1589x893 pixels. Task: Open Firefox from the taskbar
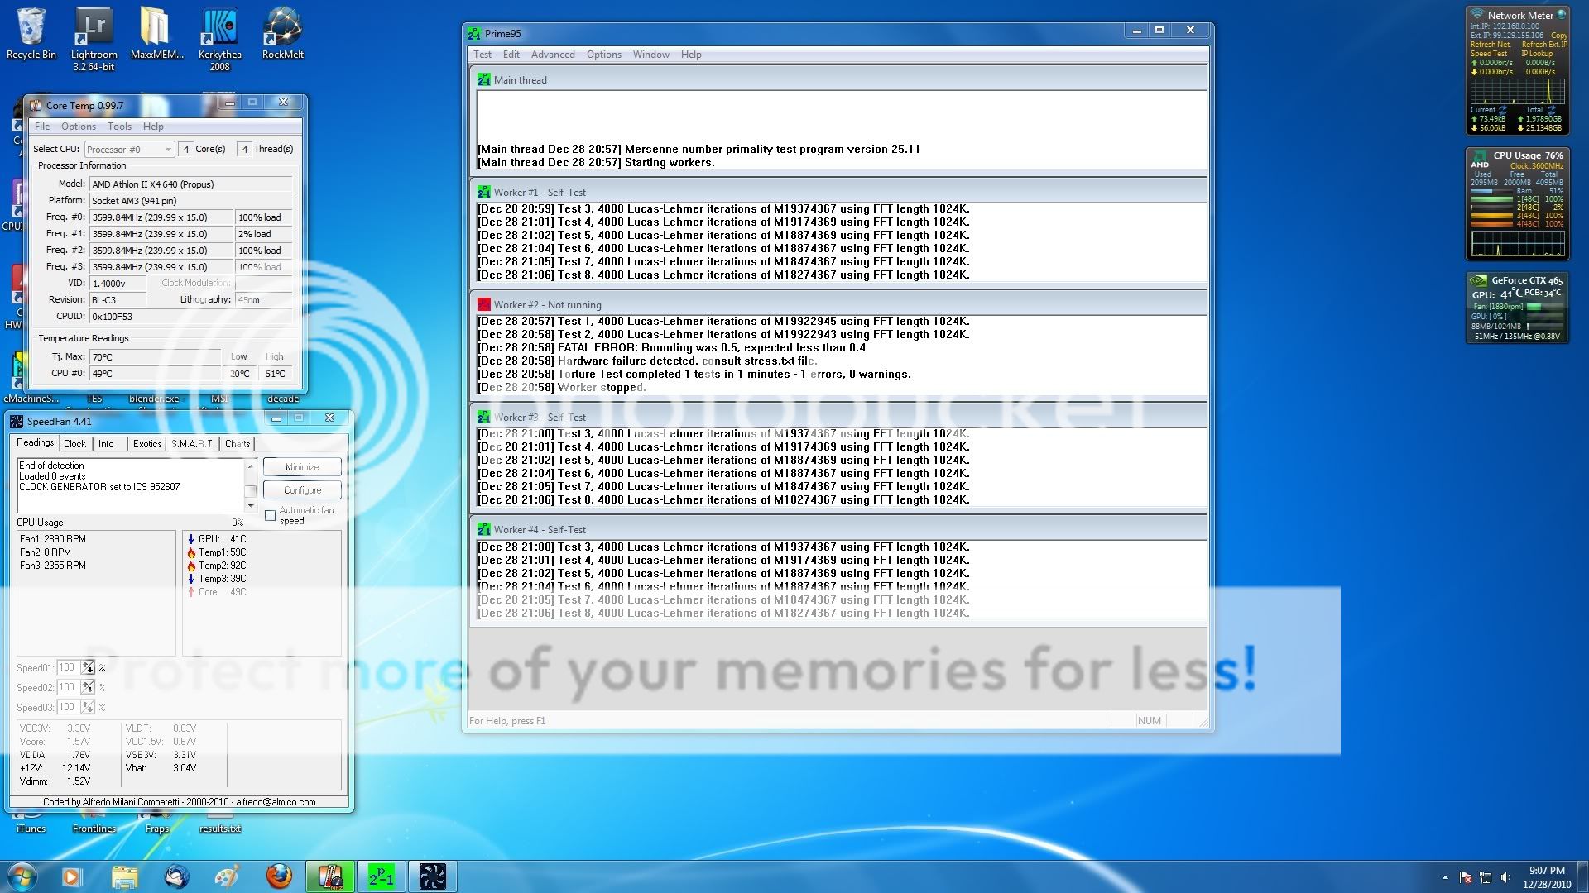click(x=279, y=876)
